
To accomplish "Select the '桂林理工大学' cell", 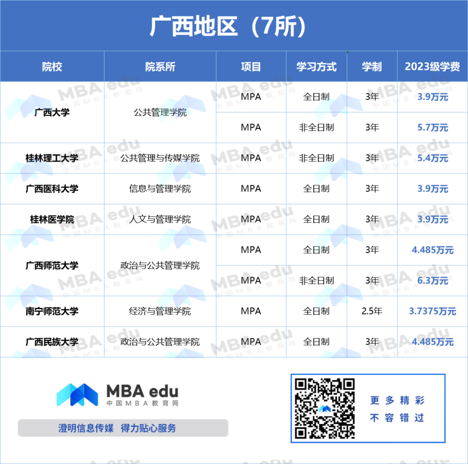I will (x=52, y=158).
